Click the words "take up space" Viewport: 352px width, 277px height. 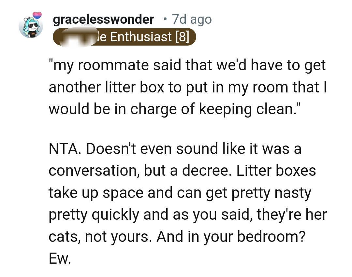[x=96, y=193]
